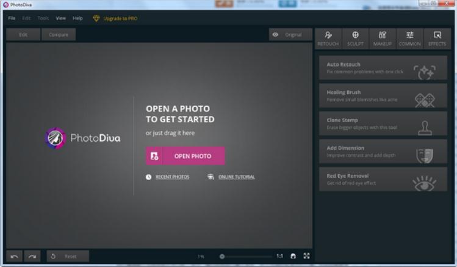The width and height of the screenshot is (457, 267).
Task: Open the Makeup tab
Action: click(x=383, y=38)
